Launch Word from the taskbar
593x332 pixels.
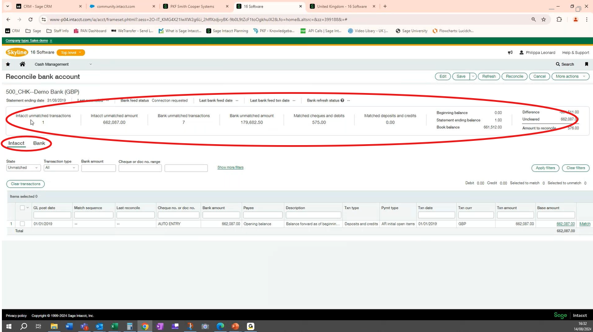(69, 326)
